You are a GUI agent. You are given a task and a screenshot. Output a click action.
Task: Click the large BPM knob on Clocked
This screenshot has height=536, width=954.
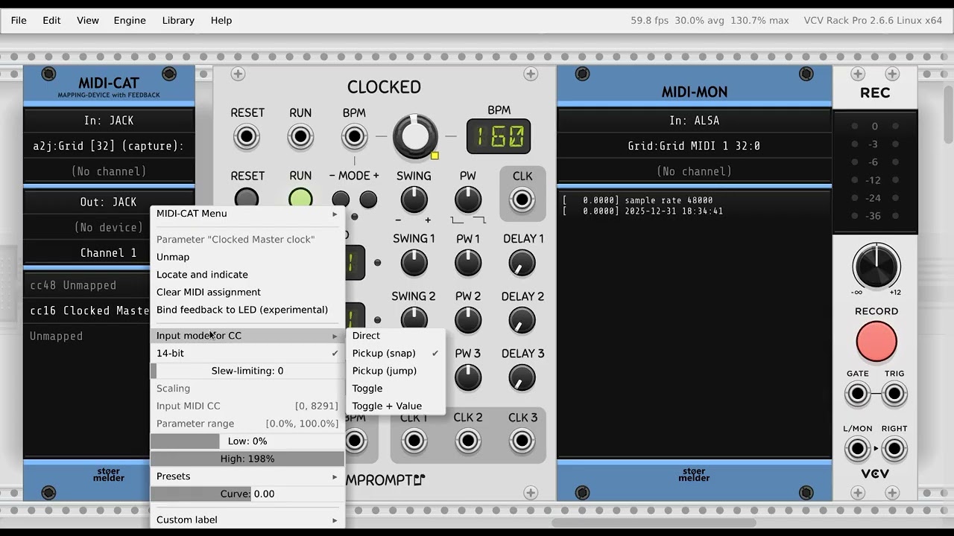[415, 136]
